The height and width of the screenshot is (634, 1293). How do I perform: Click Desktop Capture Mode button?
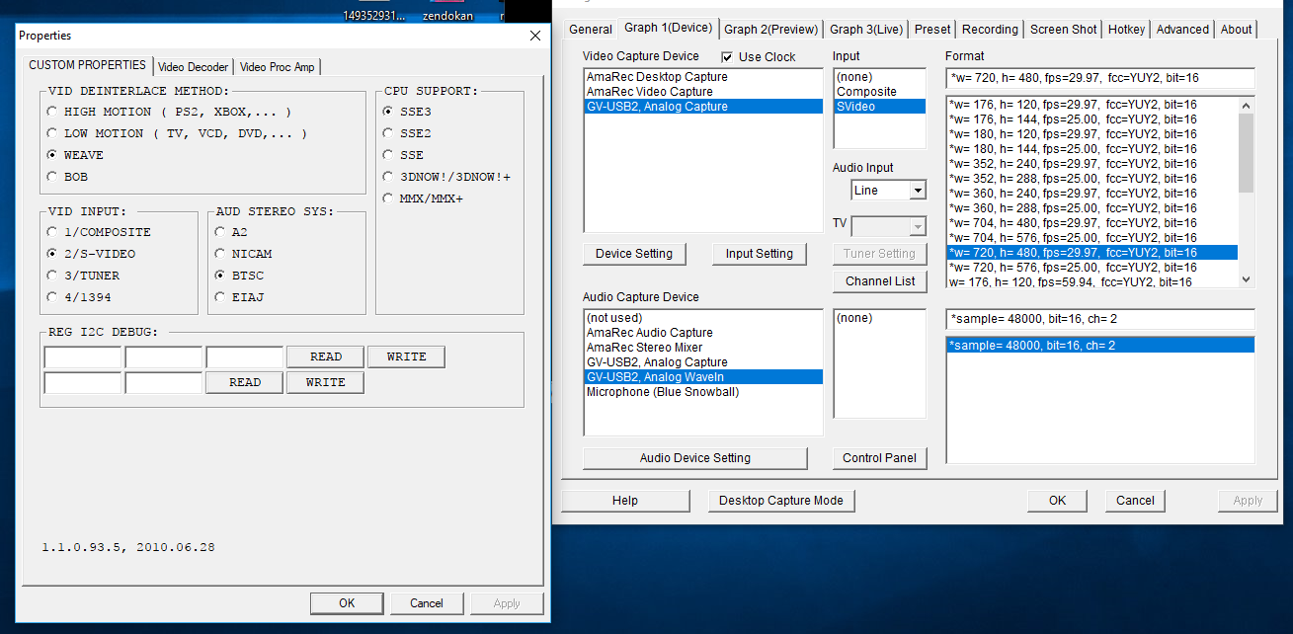[781, 501]
